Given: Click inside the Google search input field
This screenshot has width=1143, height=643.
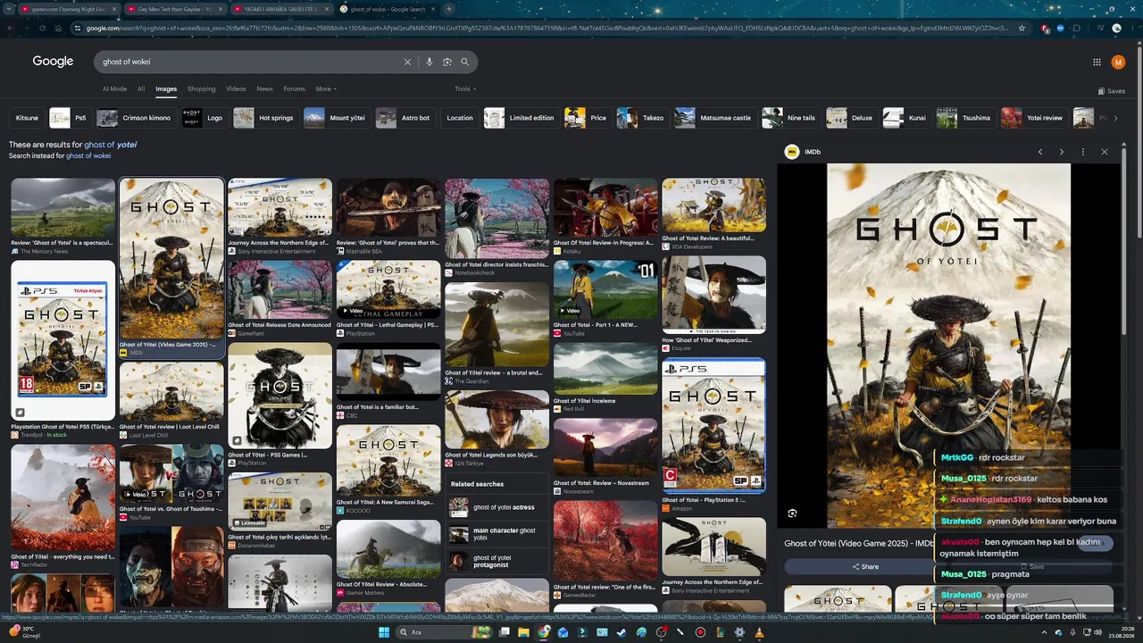Looking at the screenshot, I should tap(250, 63).
